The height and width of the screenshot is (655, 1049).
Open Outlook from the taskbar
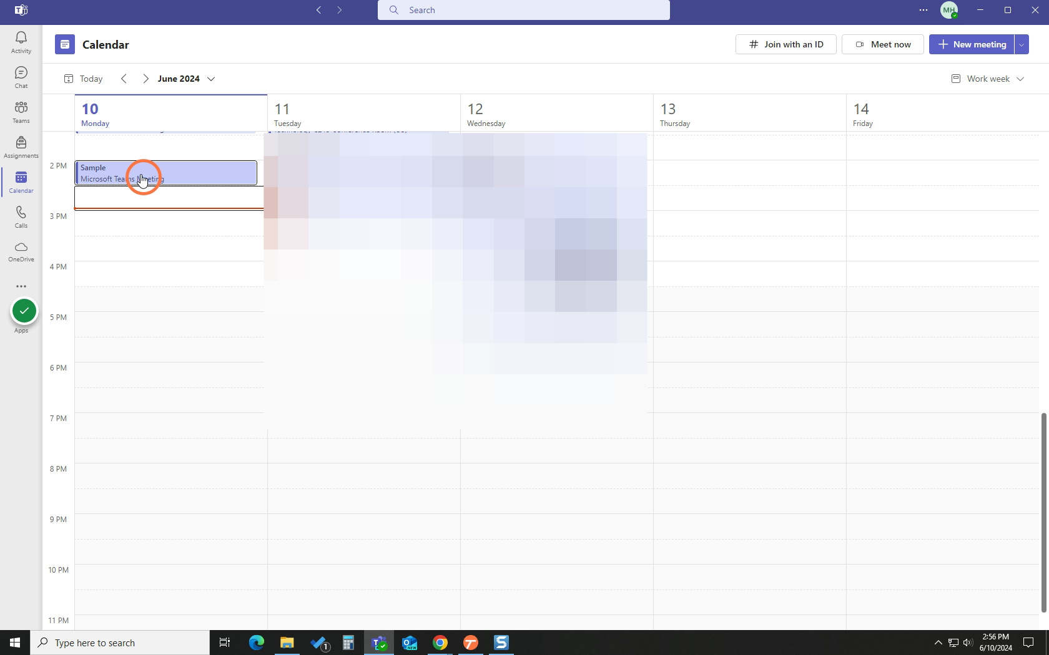[x=410, y=643]
